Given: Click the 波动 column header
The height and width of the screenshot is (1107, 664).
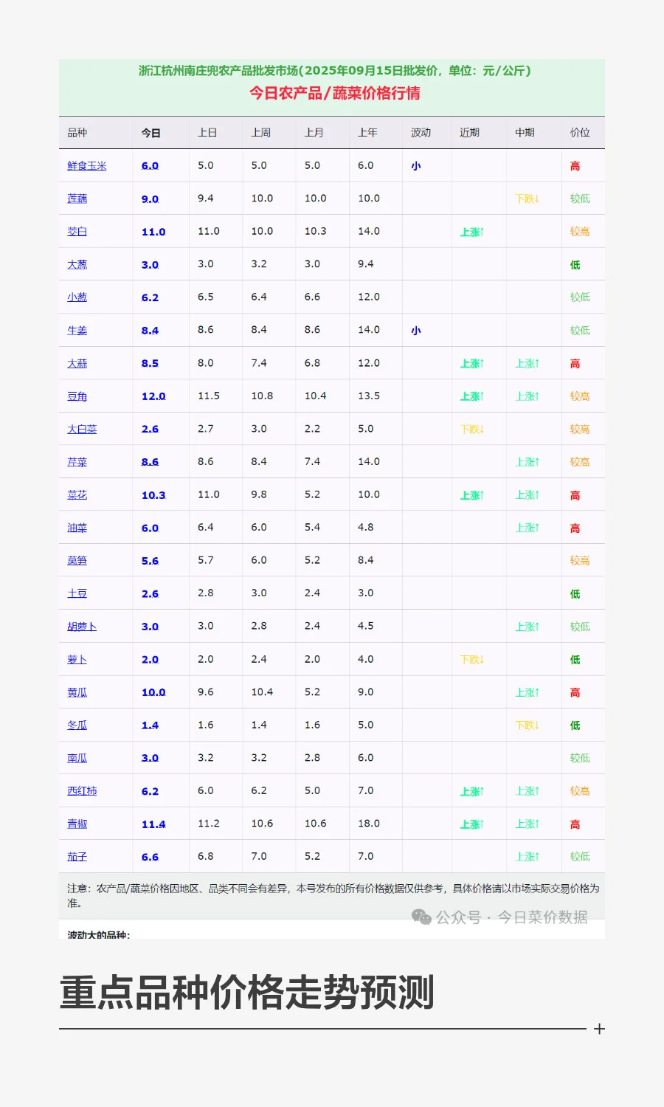Looking at the screenshot, I should 421,133.
